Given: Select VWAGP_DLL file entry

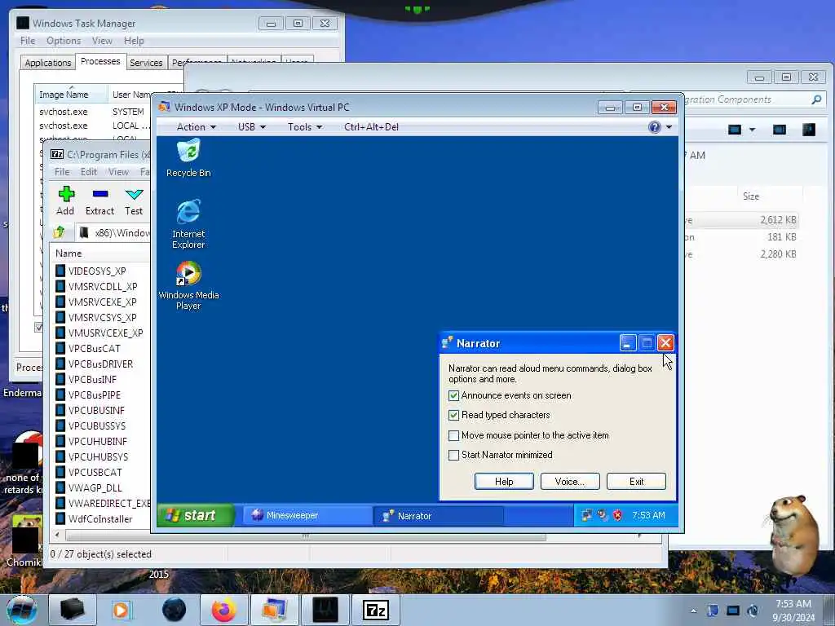Looking at the screenshot, I should 95,488.
